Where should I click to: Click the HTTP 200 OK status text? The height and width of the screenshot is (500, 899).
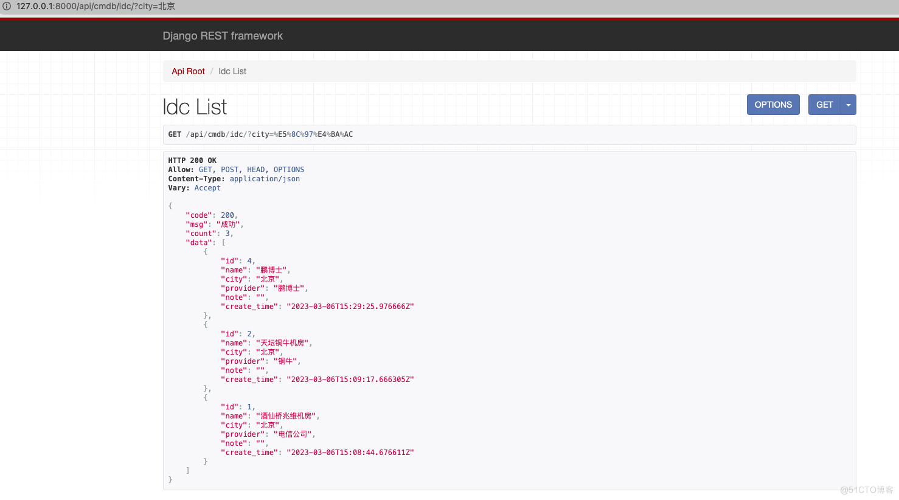tap(192, 161)
